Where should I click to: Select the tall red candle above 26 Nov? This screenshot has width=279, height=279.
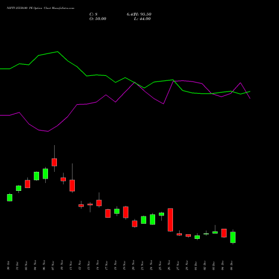(170, 220)
